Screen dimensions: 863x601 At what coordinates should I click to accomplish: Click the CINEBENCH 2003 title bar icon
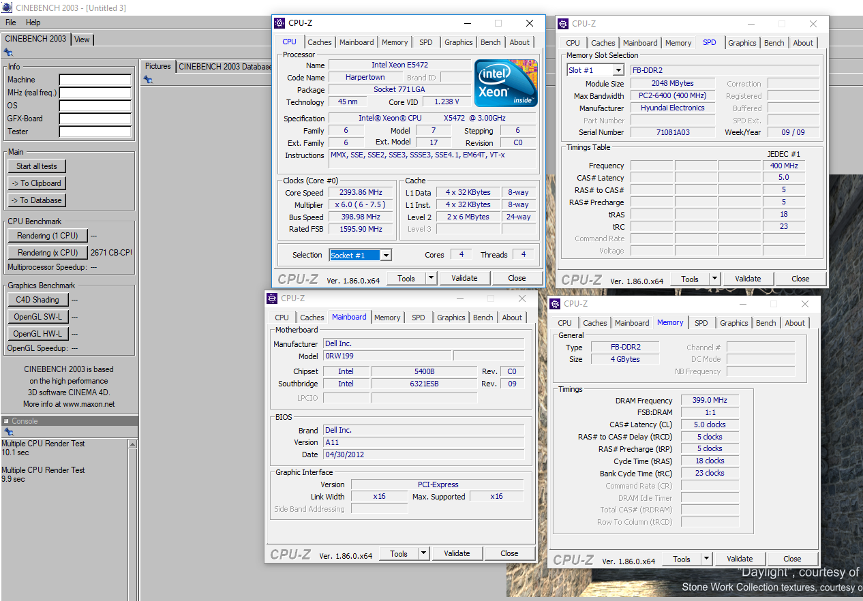click(6, 7)
